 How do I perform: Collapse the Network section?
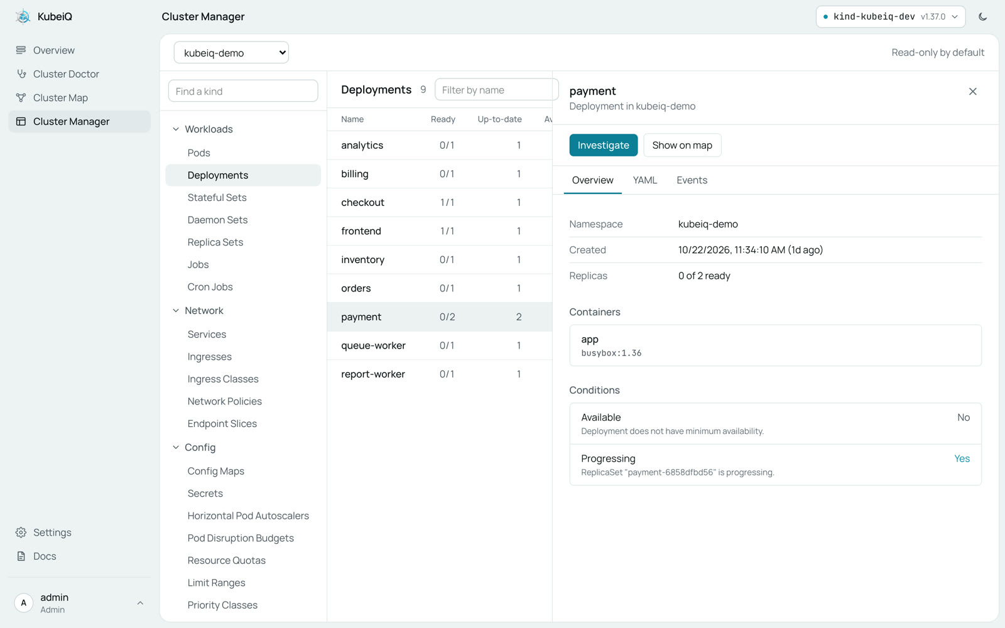[x=176, y=311]
